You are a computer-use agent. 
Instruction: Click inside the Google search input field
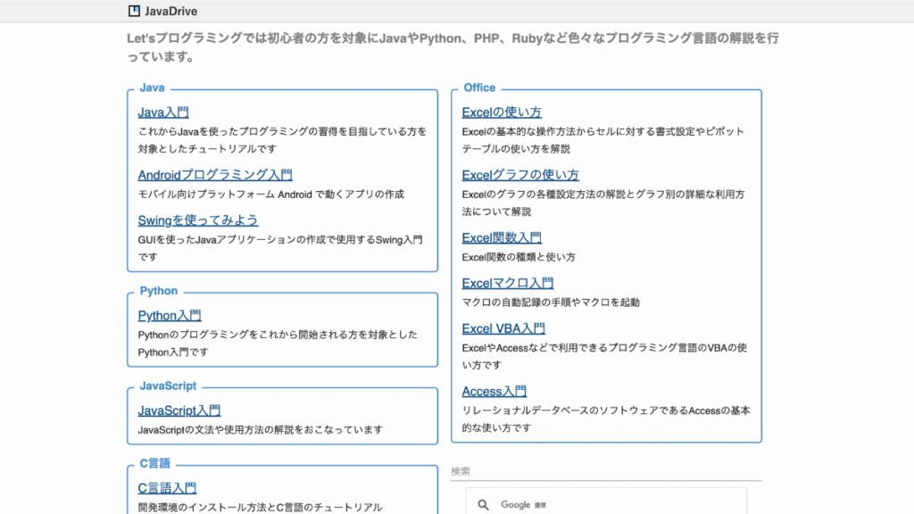click(607, 504)
